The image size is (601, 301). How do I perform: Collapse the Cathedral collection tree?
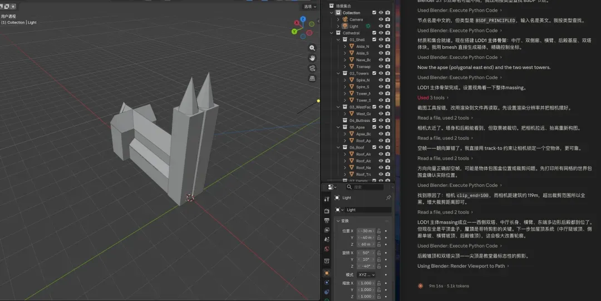tap(332, 33)
